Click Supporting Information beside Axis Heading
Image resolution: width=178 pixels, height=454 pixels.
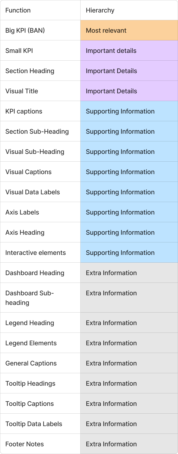point(120,232)
